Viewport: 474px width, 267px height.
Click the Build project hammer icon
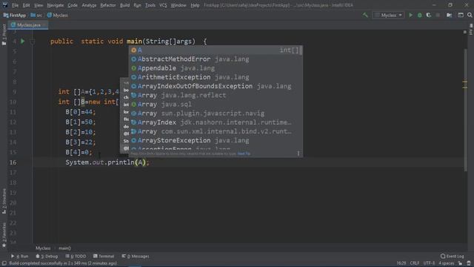tap(365, 15)
